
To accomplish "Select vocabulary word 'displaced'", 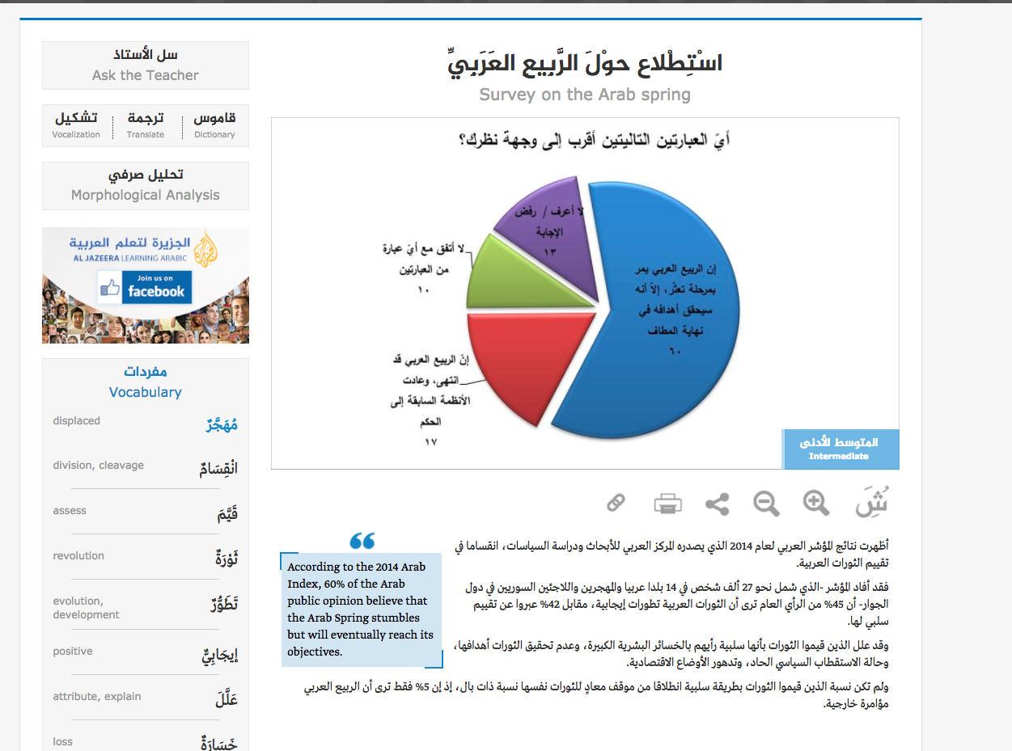I will [x=77, y=420].
